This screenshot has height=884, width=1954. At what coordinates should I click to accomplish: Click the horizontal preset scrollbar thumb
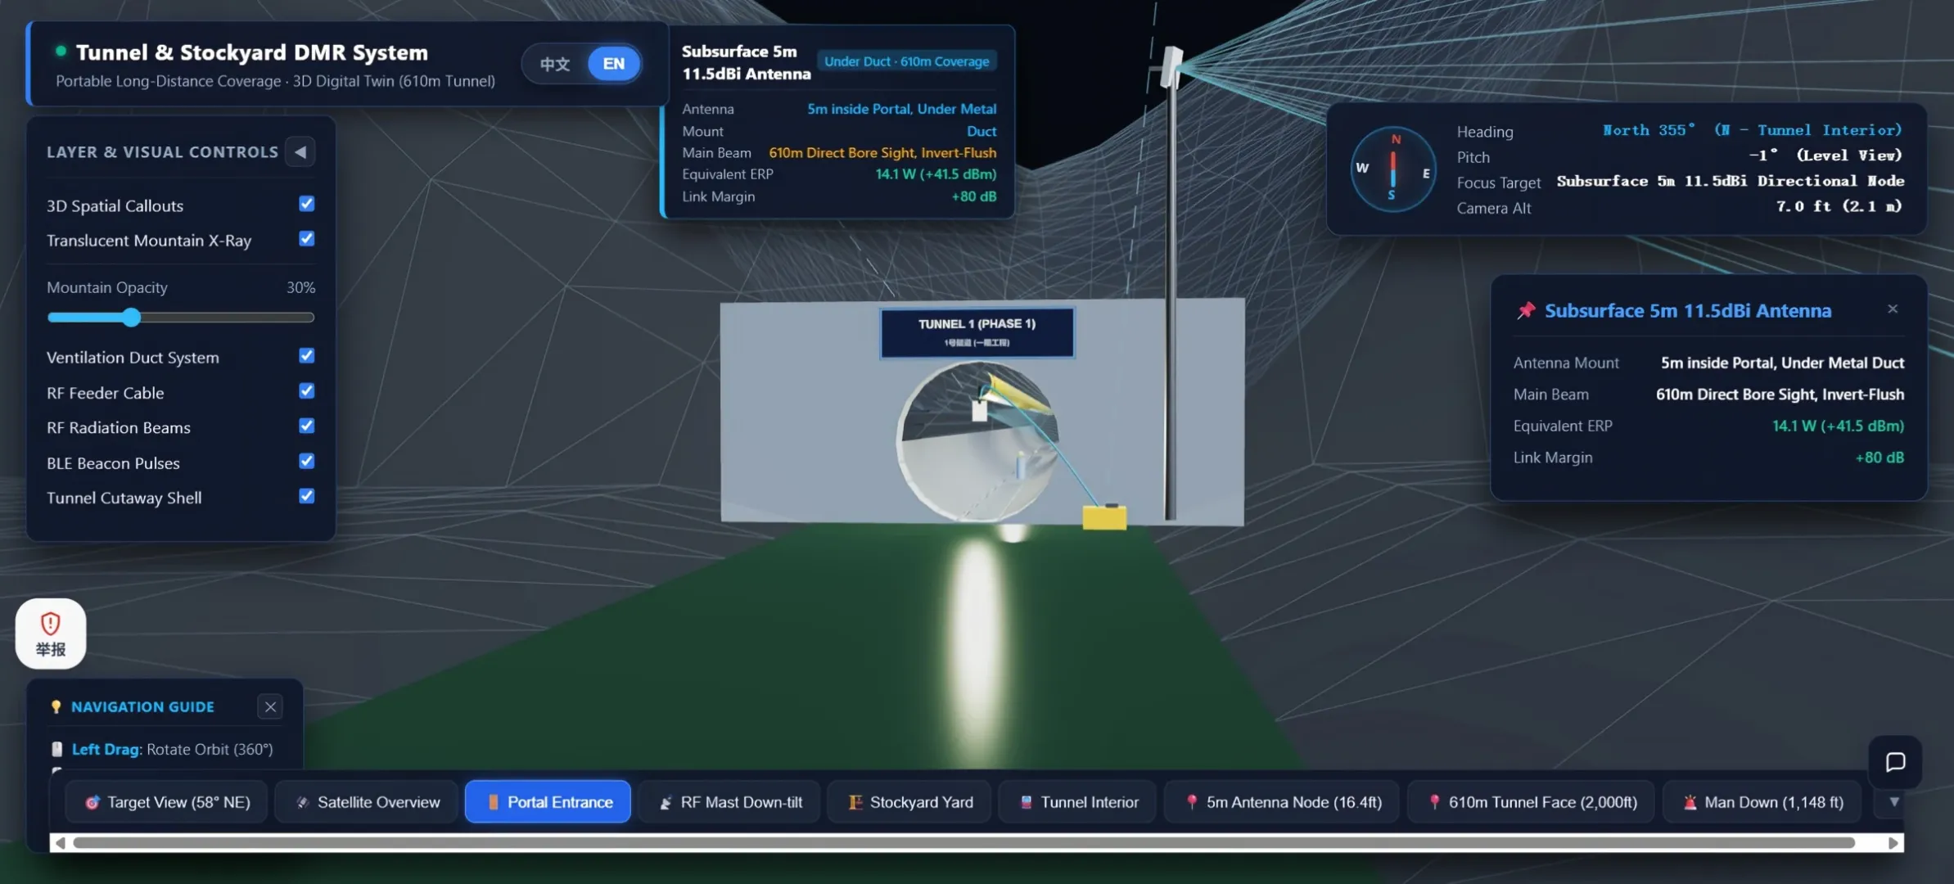963,843
